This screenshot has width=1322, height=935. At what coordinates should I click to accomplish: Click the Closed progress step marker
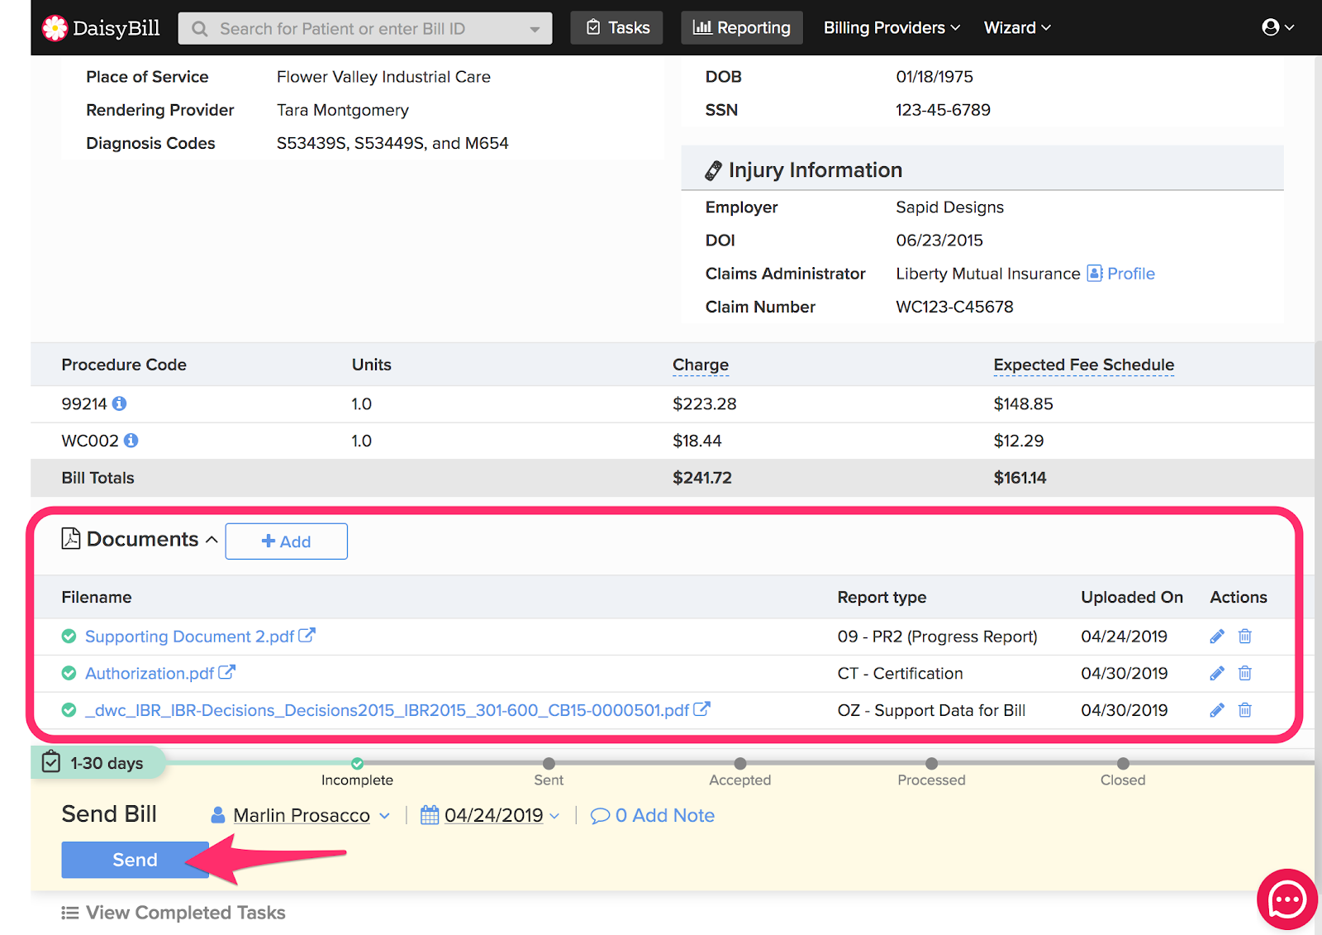tap(1123, 764)
